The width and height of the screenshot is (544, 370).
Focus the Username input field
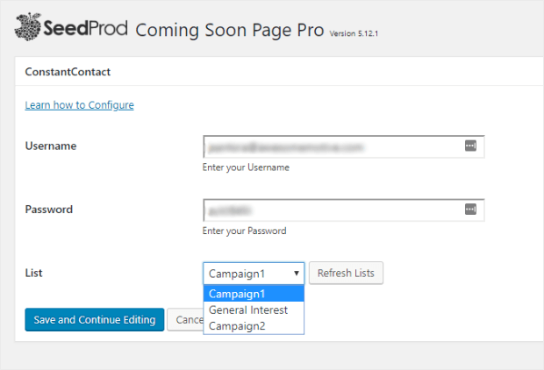click(343, 146)
